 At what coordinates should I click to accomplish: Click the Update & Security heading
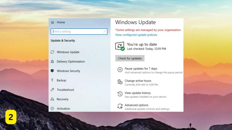click(x=63, y=41)
